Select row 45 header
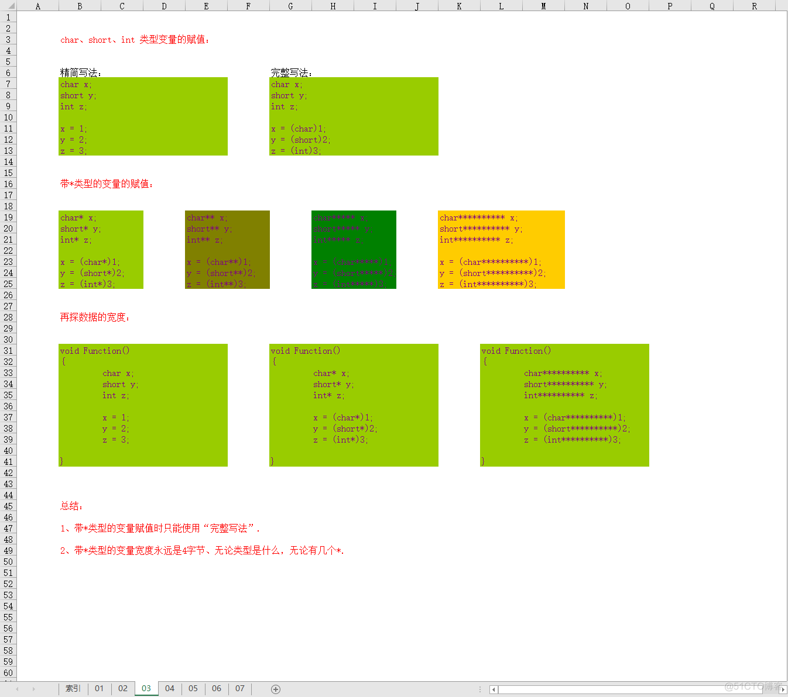 click(x=8, y=506)
